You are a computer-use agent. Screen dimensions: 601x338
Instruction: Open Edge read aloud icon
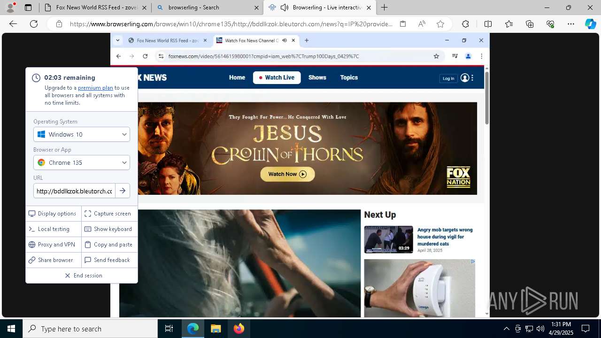tap(422, 24)
